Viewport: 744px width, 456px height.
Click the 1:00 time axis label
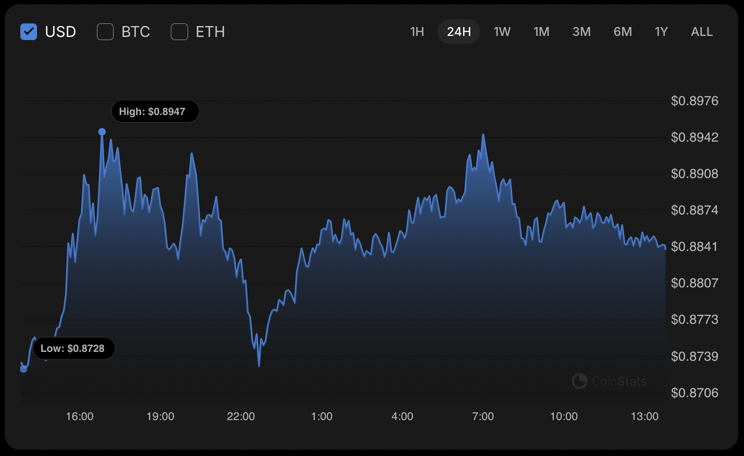[x=322, y=416]
